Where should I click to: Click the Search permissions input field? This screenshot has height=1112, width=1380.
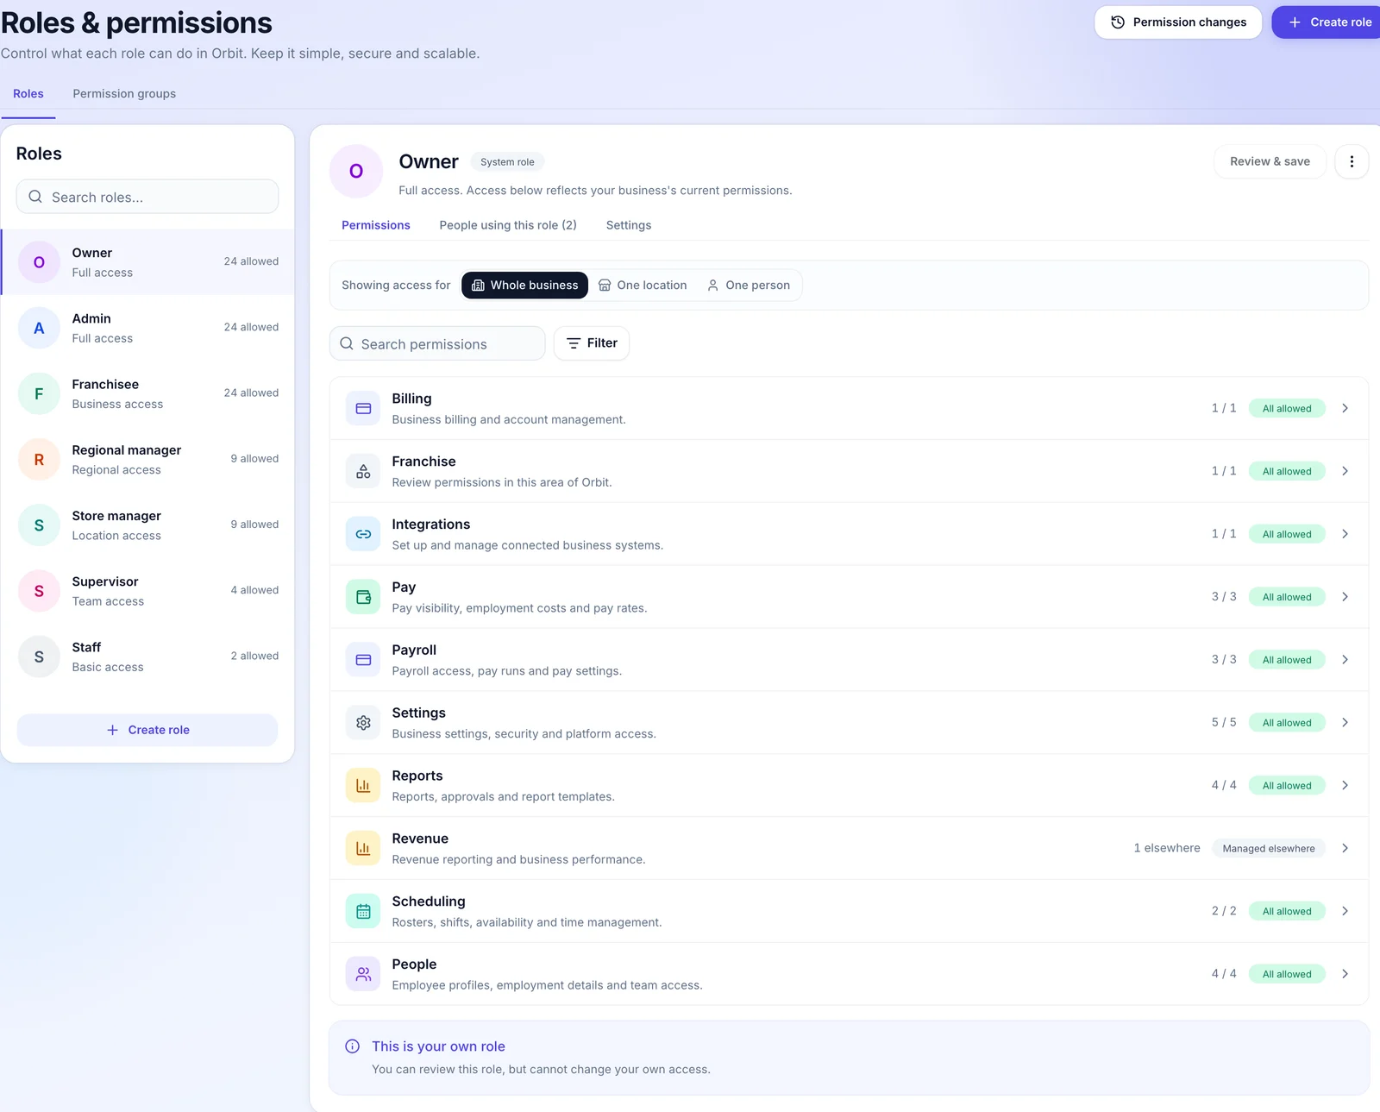click(x=437, y=343)
